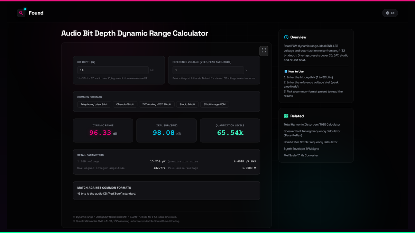Screen dimensions: 415x233
Task: Open Mel Scale ⇄ Hz Converter link
Action: click(301, 155)
